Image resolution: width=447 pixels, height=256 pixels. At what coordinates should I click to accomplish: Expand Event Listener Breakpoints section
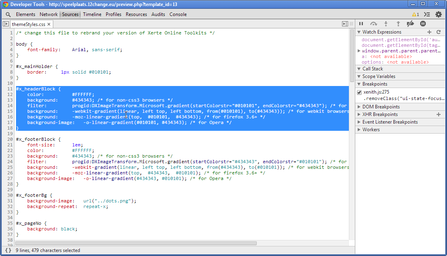359,122
